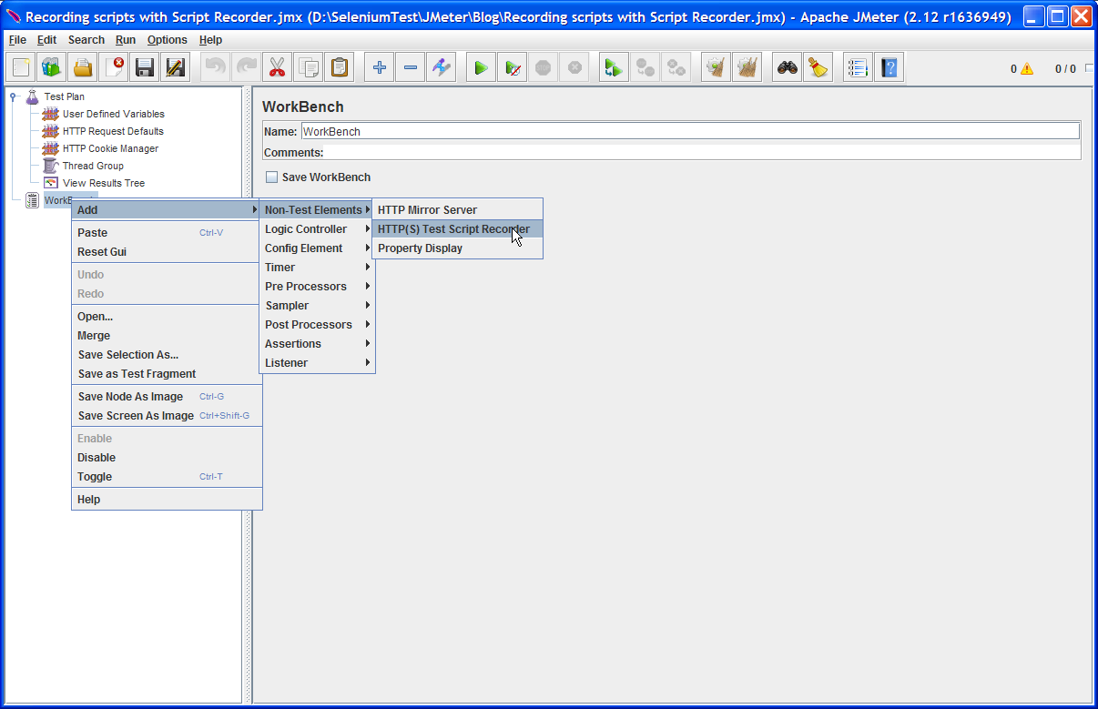
Task: Choose Reset Gui in context menu
Action: [x=167, y=251]
